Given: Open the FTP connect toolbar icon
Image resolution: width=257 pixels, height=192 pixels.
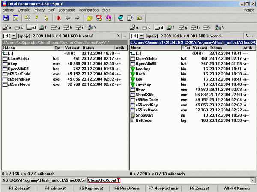Looking at the screenshot, I should (99, 18).
